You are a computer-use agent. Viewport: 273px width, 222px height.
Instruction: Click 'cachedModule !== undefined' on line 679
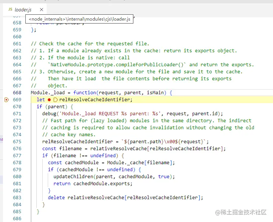(96, 169)
